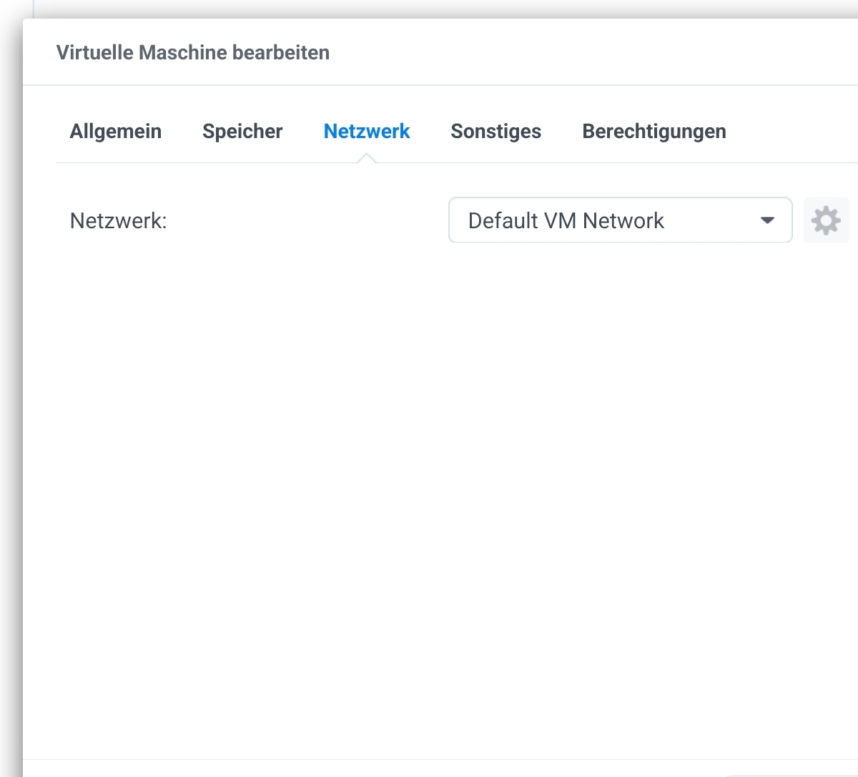Image resolution: width=858 pixels, height=777 pixels.
Task: Select the Netzwerk tab
Action: click(x=367, y=132)
